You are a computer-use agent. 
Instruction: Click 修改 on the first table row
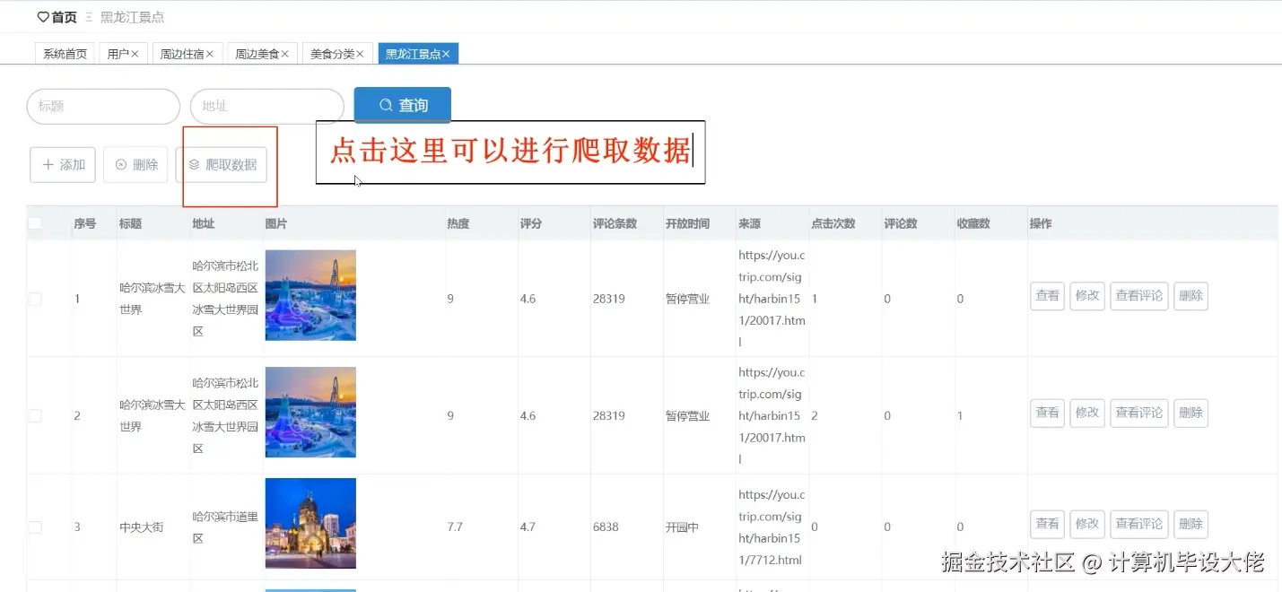[x=1086, y=296]
